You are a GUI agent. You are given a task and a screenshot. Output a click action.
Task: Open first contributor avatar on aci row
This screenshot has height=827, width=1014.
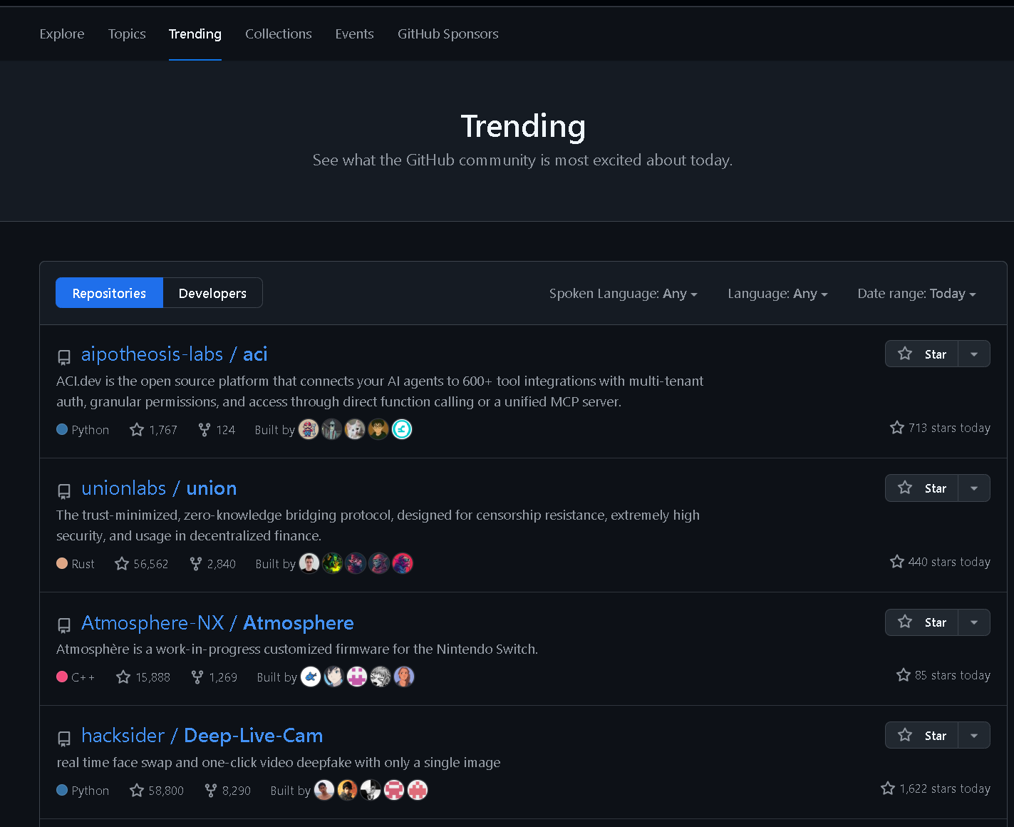tap(309, 429)
